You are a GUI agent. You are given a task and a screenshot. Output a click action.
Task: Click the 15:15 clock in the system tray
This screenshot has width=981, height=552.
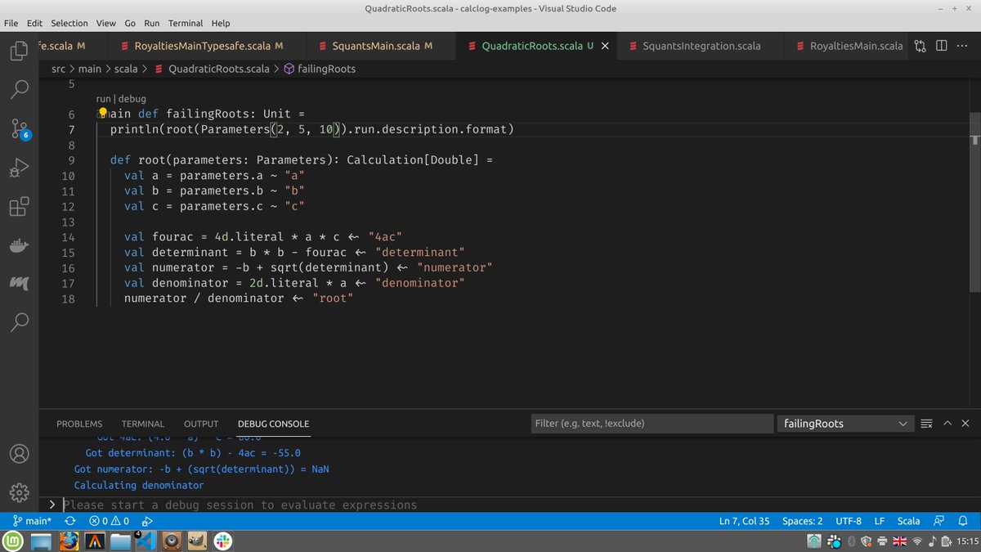966,541
